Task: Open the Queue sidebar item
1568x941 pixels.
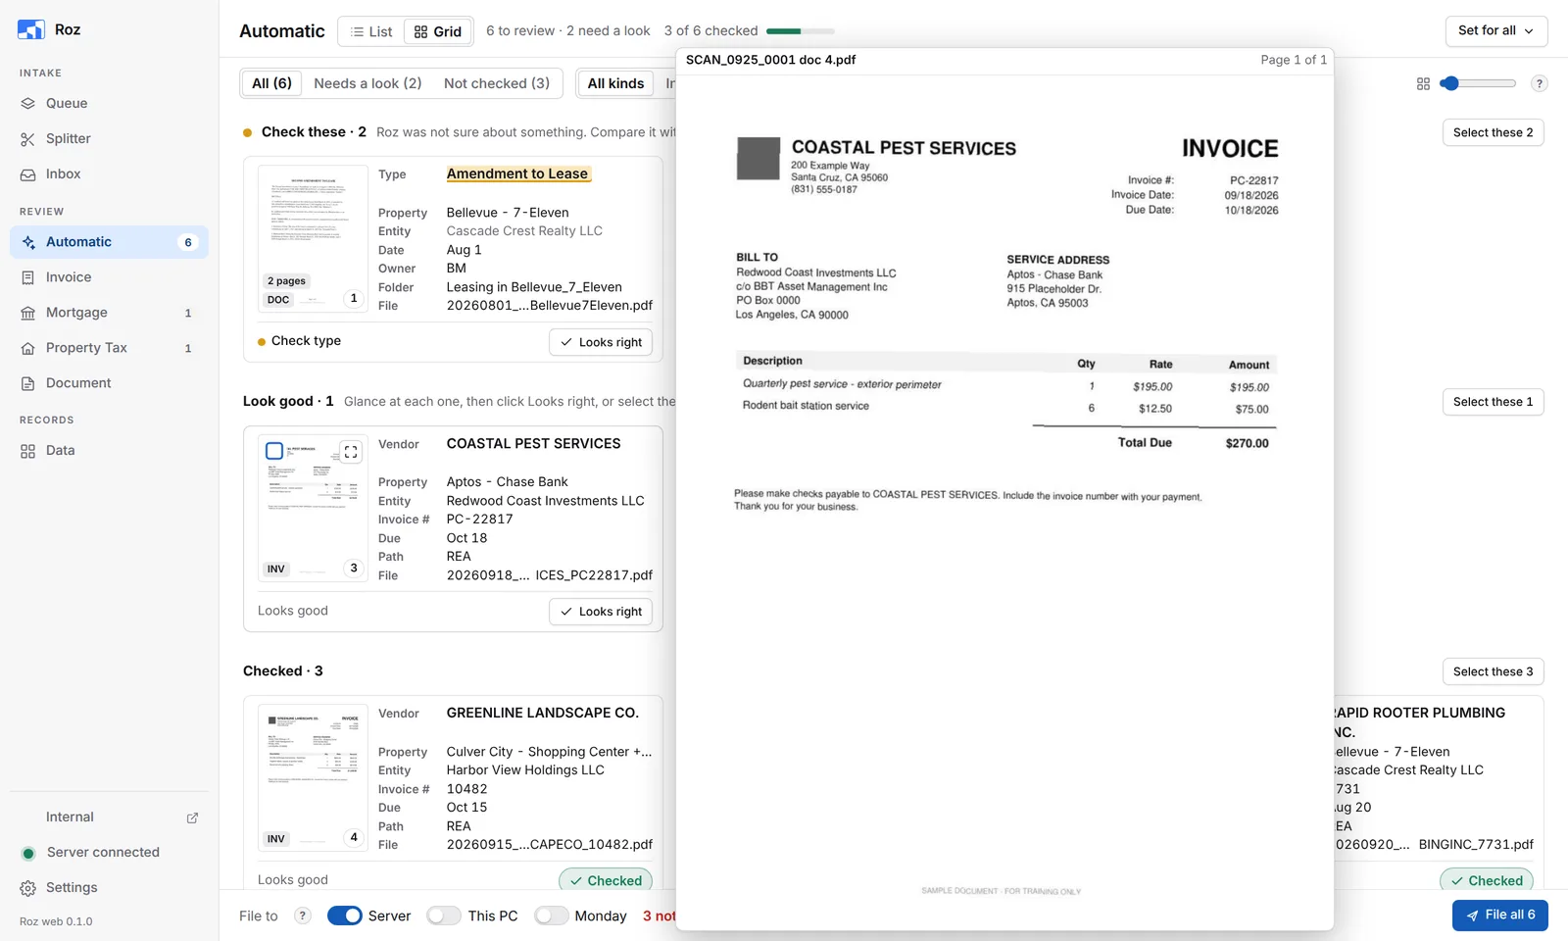Action: [109, 103]
